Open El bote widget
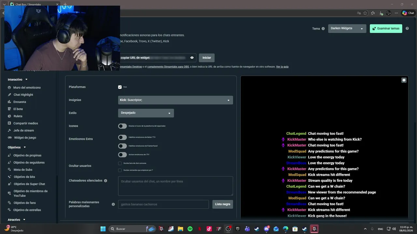 pos(18,109)
